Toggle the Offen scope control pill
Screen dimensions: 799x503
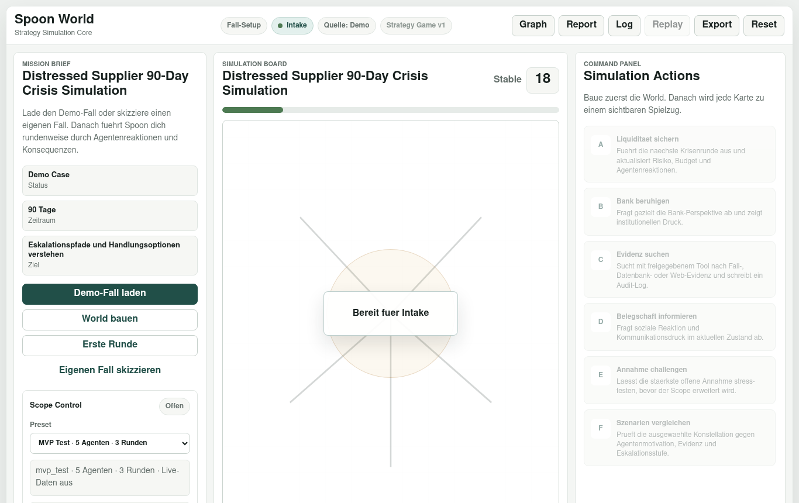tap(174, 406)
